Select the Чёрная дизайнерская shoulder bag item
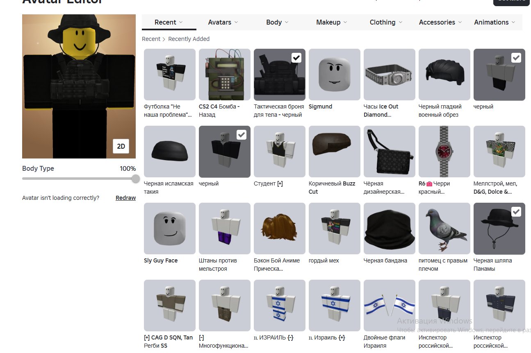Viewport: 531px width, 353px height. point(389,152)
